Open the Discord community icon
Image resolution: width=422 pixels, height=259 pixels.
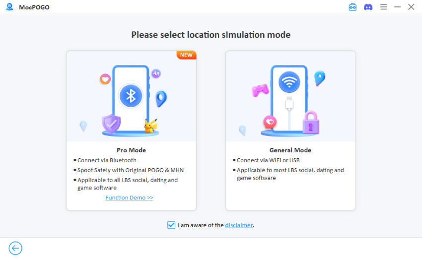coord(368,7)
